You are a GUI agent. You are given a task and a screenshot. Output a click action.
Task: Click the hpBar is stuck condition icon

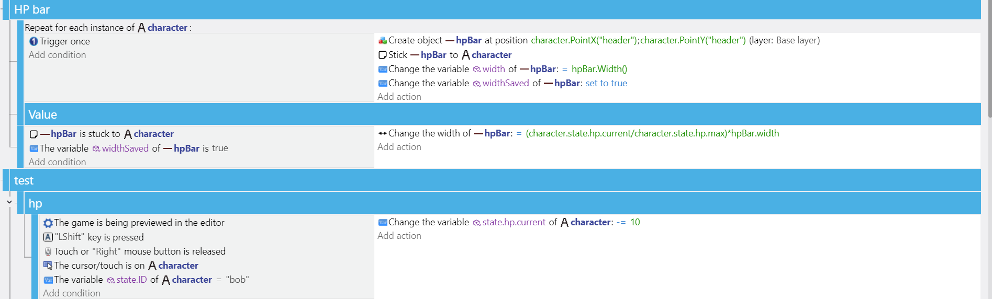click(x=34, y=134)
